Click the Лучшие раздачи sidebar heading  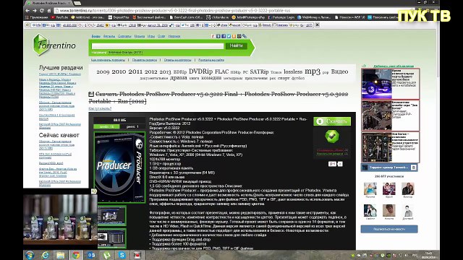click(61, 67)
